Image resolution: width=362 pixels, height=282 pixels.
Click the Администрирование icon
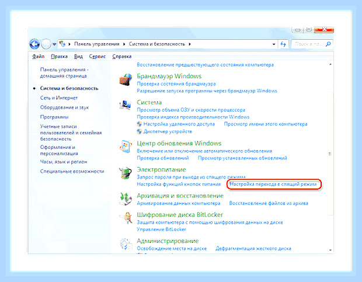point(126,245)
